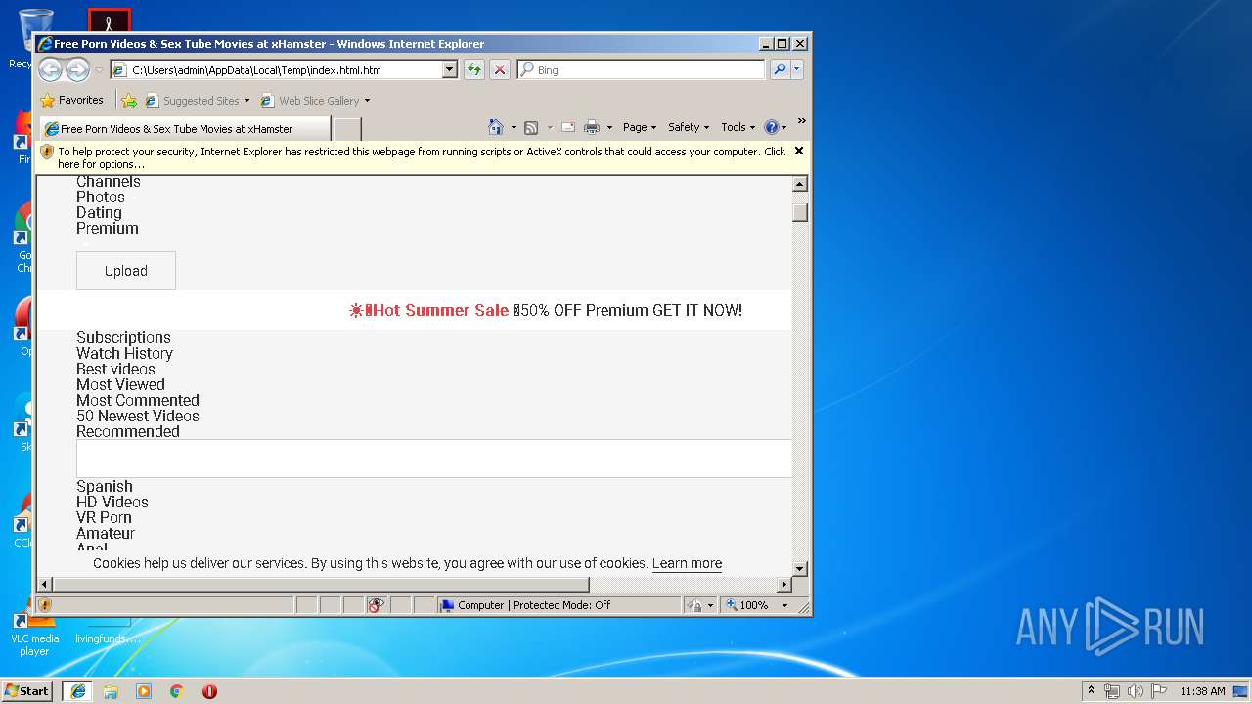Click the info bar security shield icon
This screenshot has height=704, width=1252.
[x=47, y=152]
